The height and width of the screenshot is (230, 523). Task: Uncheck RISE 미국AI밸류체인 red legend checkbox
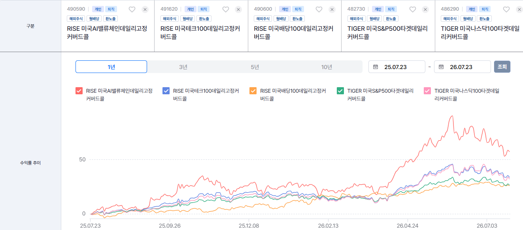tap(79, 91)
